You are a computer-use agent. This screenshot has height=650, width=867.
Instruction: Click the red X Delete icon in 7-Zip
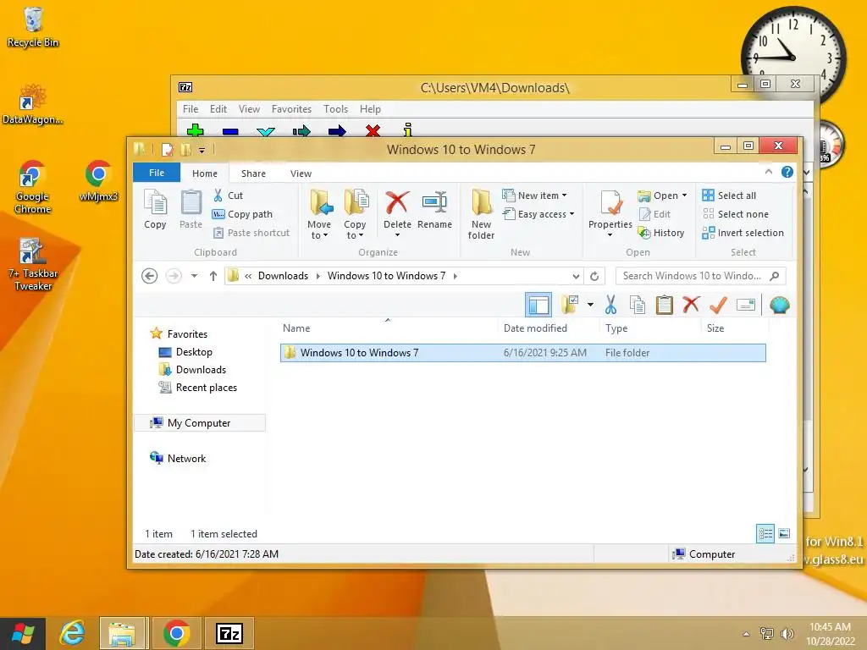(x=373, y=131)
